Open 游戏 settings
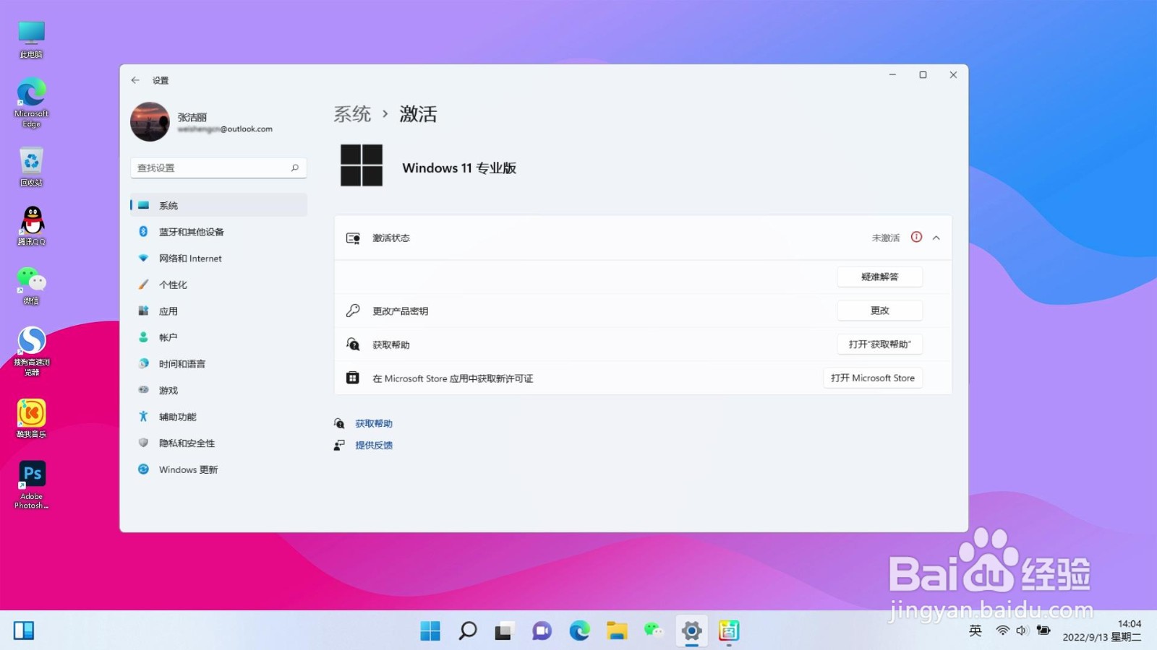This screenshot has height=650, width=1157. pos(218,390)
